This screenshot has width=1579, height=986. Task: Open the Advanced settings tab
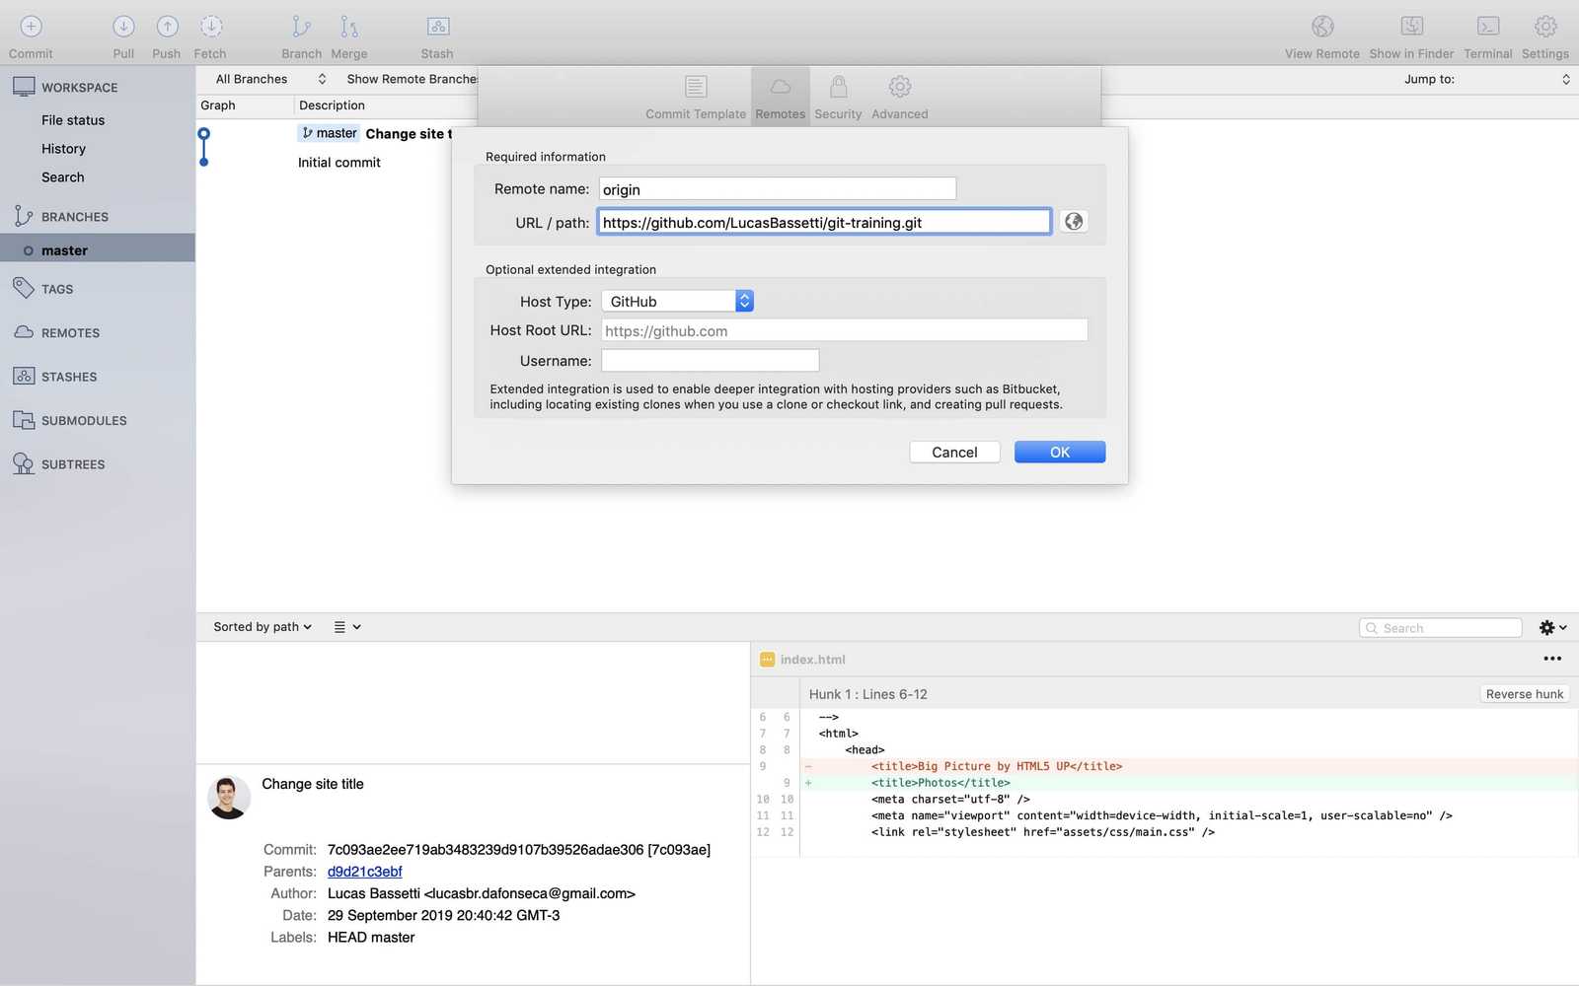coord(899,96)
